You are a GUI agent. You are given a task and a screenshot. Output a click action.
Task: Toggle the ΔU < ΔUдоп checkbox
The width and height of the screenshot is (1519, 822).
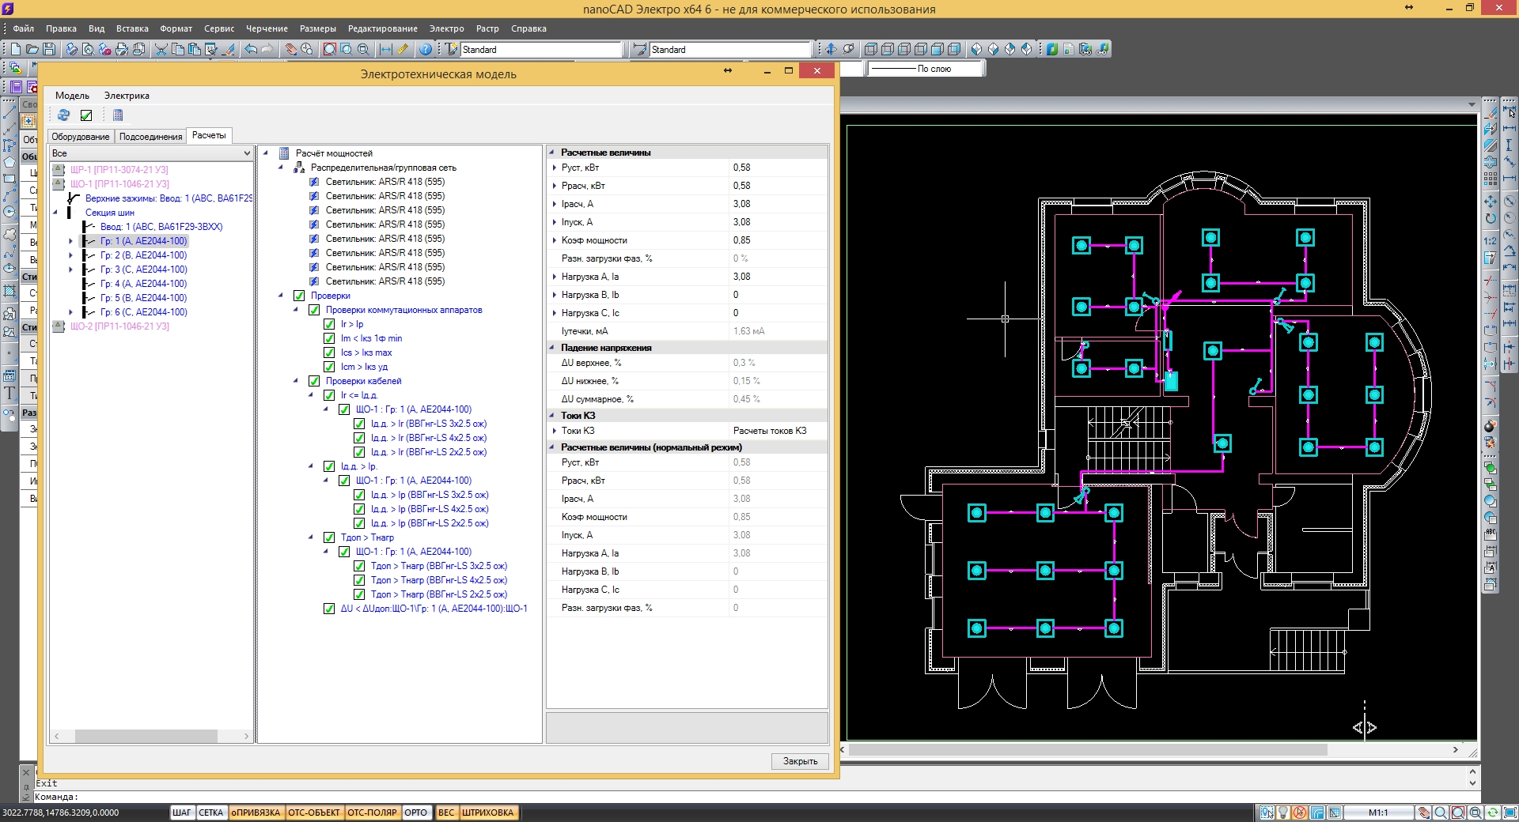tap(329, 609)
